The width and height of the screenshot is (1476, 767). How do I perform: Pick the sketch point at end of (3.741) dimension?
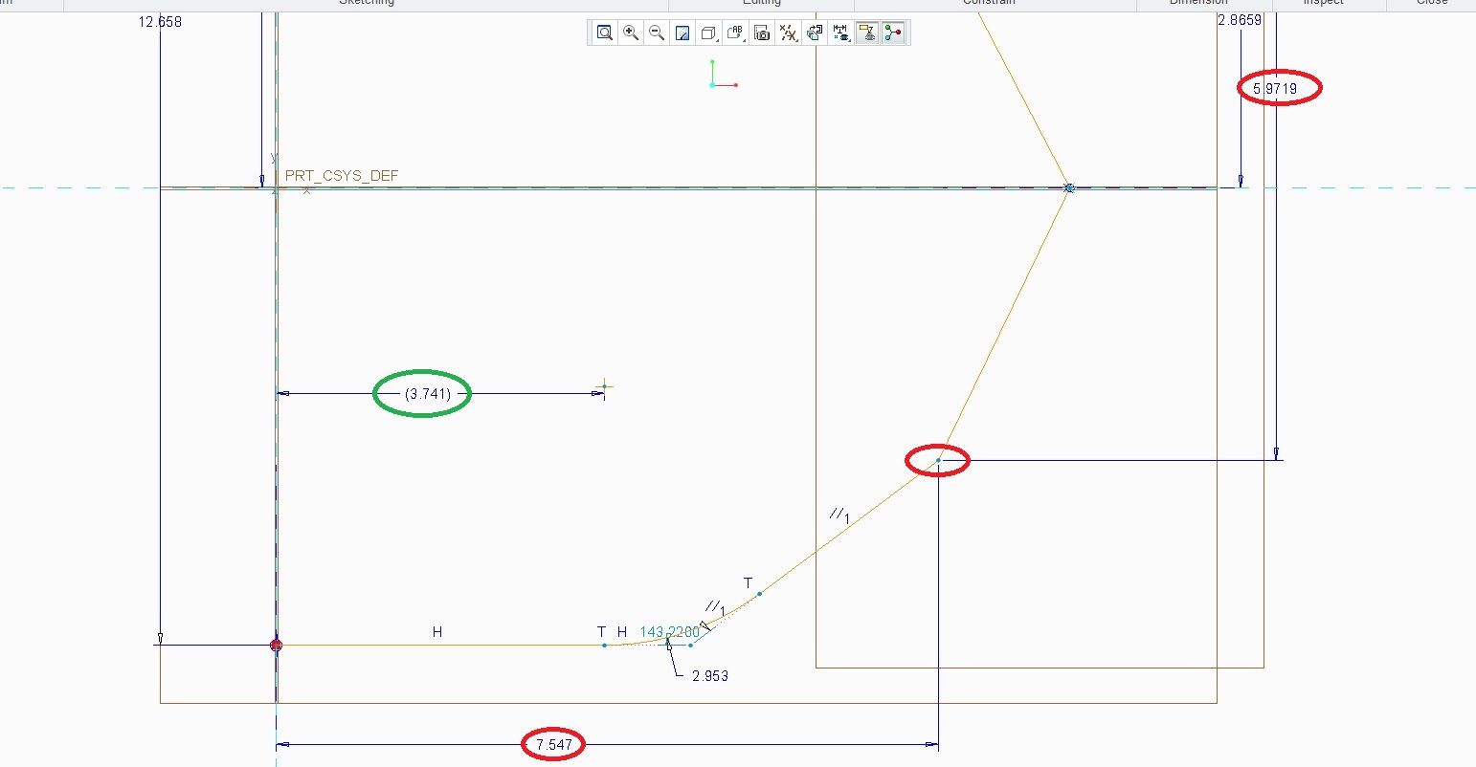coord(604,387)
